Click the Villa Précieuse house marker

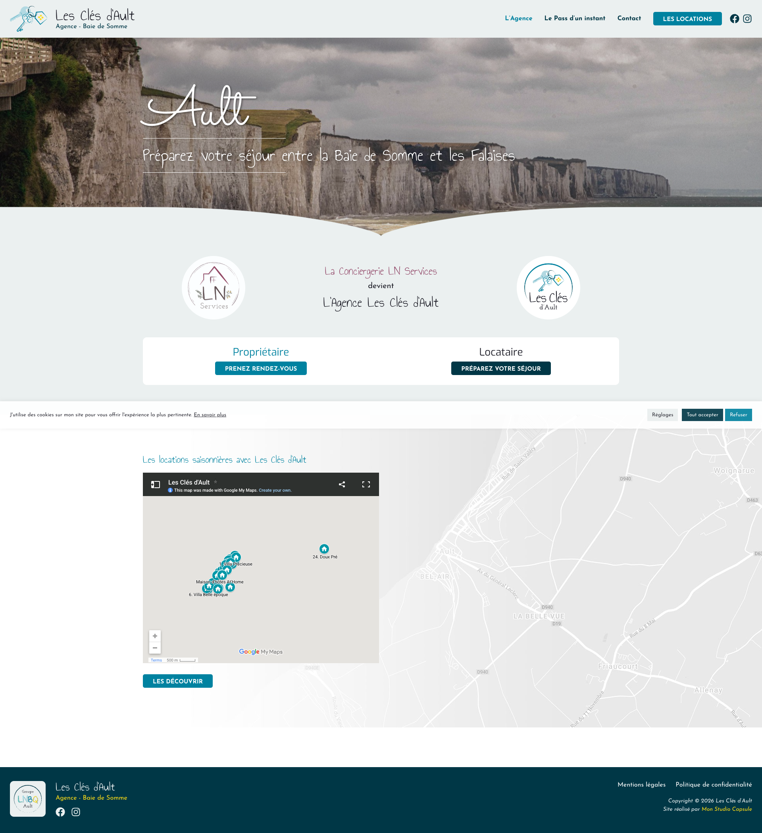coord(235,557)
